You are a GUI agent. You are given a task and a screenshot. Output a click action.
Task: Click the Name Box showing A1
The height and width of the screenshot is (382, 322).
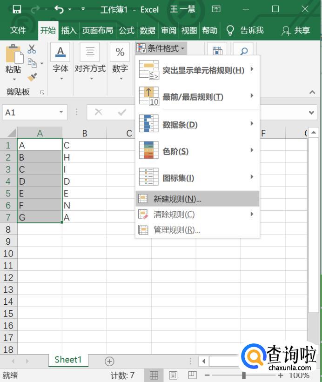click(x=30, y=112)
